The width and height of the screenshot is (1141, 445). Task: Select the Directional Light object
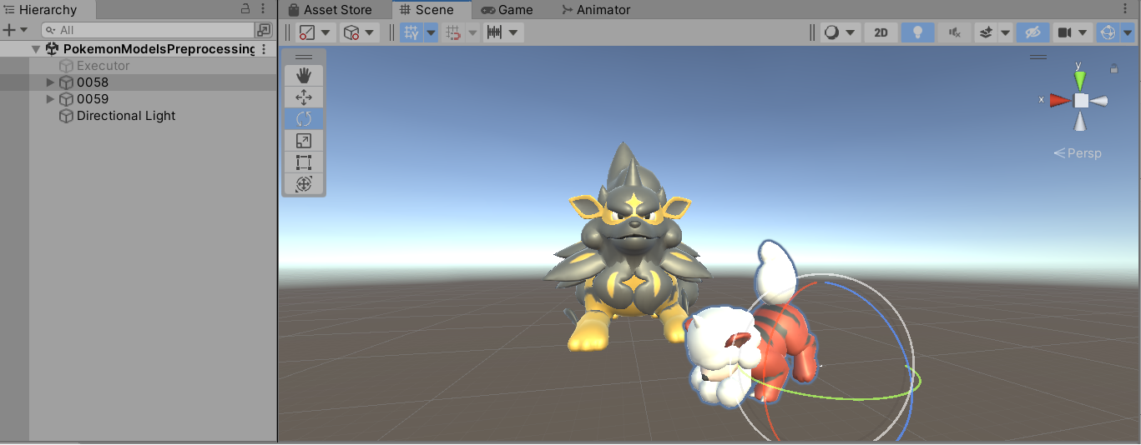coord(126,116)
